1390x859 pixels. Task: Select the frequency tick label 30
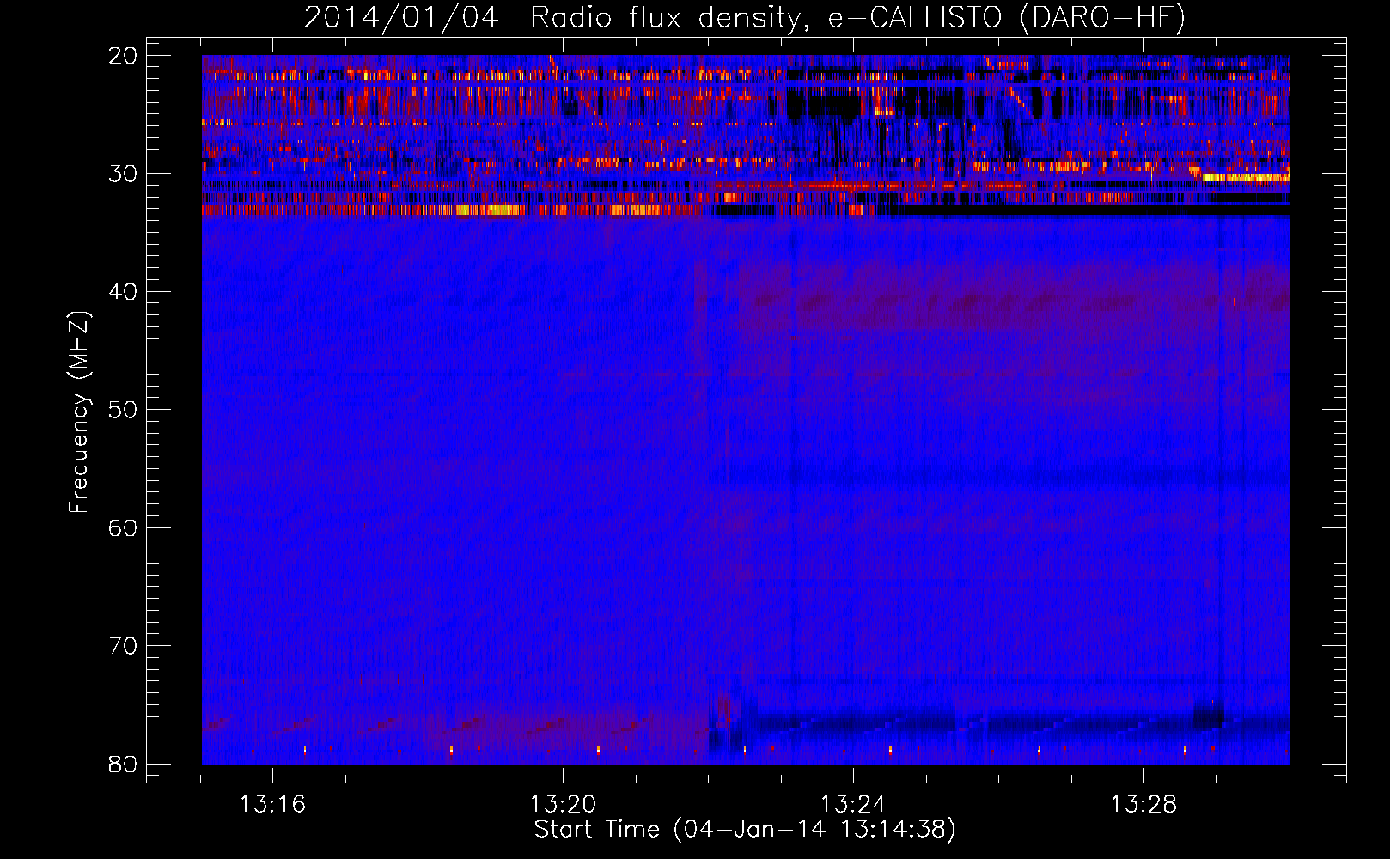click(123, 174)
